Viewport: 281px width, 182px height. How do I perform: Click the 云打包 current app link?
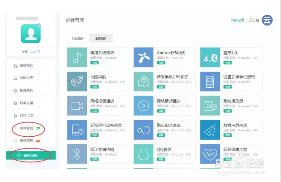pos(254,20)
